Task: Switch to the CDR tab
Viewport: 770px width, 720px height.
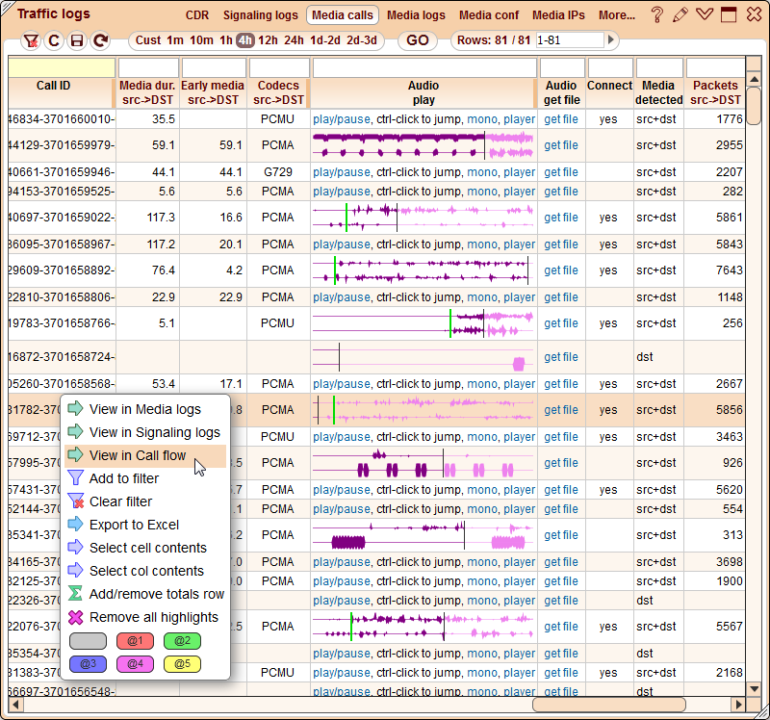Action: (x=197, y=15)
